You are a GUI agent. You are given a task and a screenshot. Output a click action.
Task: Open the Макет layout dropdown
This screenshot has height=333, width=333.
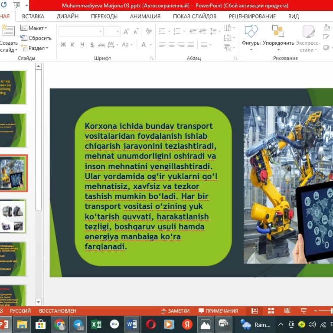[34, 28]
